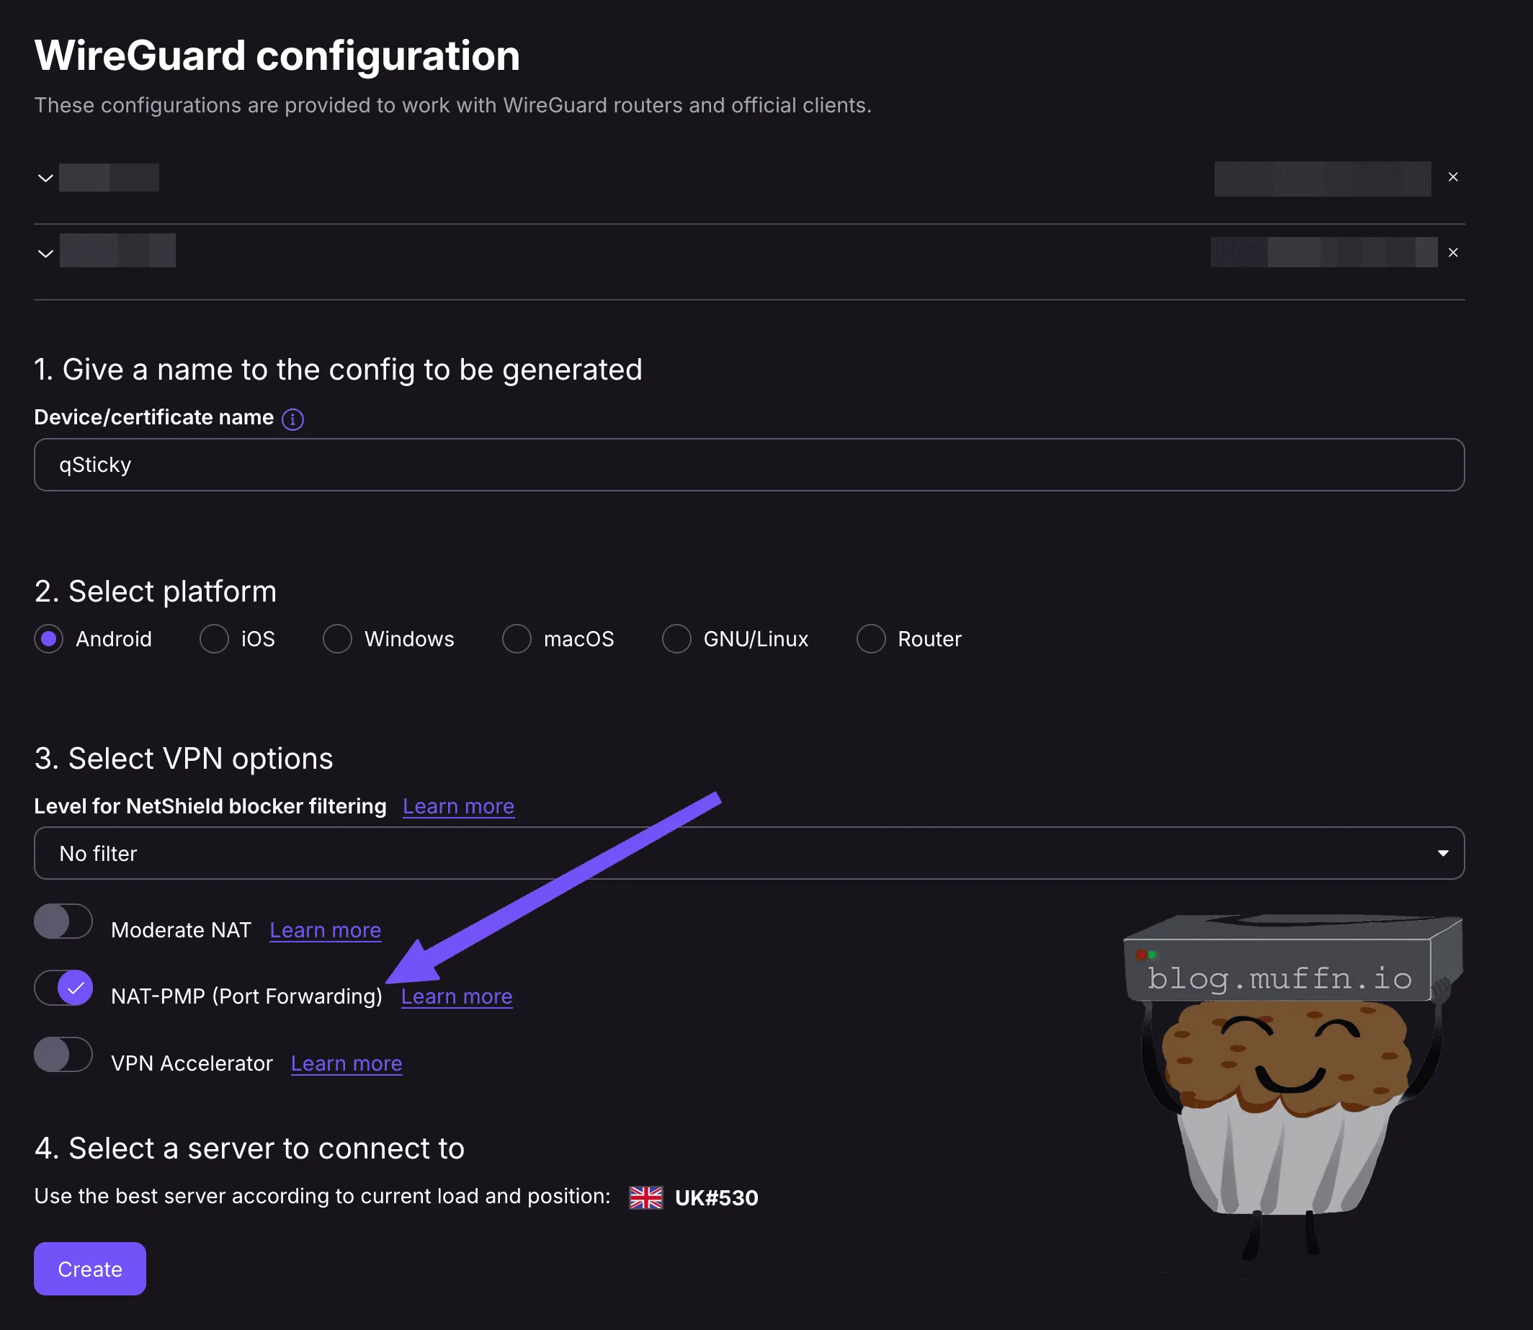
Task: Expand the first saved configuration chevron
Action: tap(45, 178)
